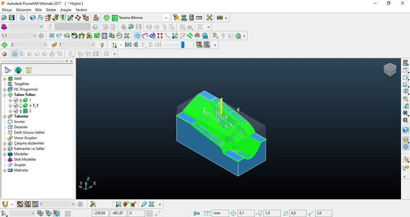Open the calculator icon in the top toolbar
410x217 pixels.
pyautogui.click(x=191, y=17)
